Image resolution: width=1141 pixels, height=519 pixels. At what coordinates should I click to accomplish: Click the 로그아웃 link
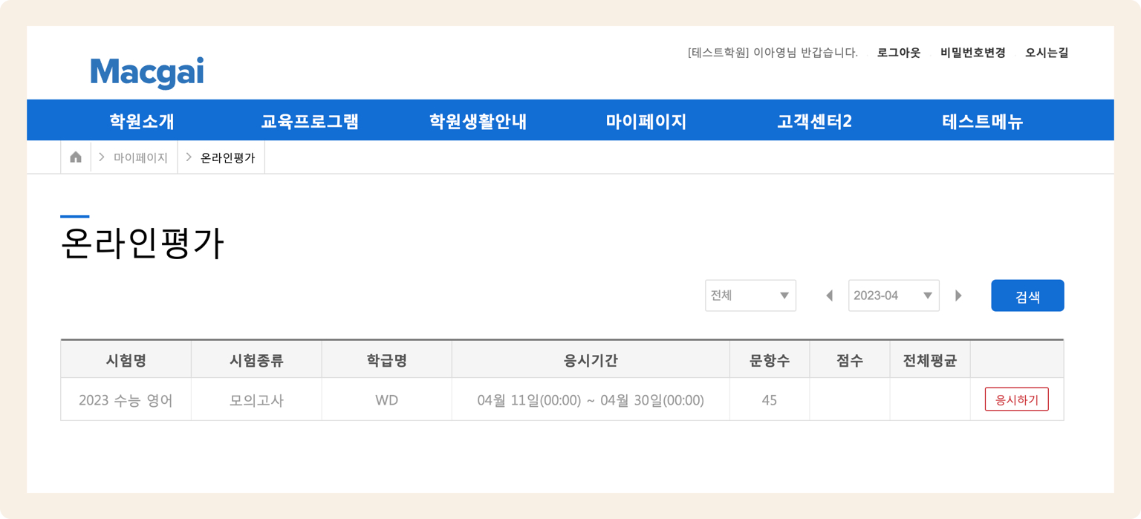coord(898,53)
